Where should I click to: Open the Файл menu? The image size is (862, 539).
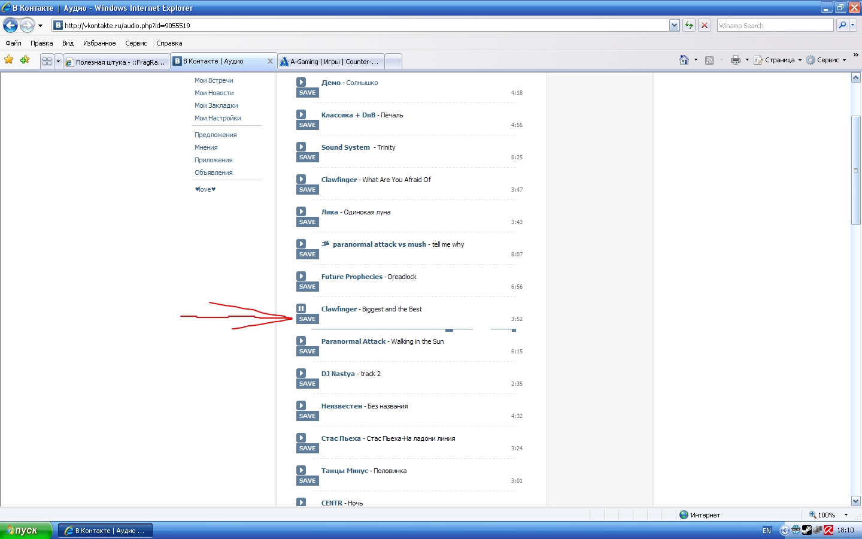[x=13, y=43]
